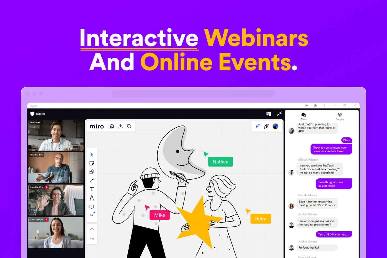This screenshot has height=258, width=387.
Task: Select Carla Jenkins' video tile
Action: click(x=56, y=232)
